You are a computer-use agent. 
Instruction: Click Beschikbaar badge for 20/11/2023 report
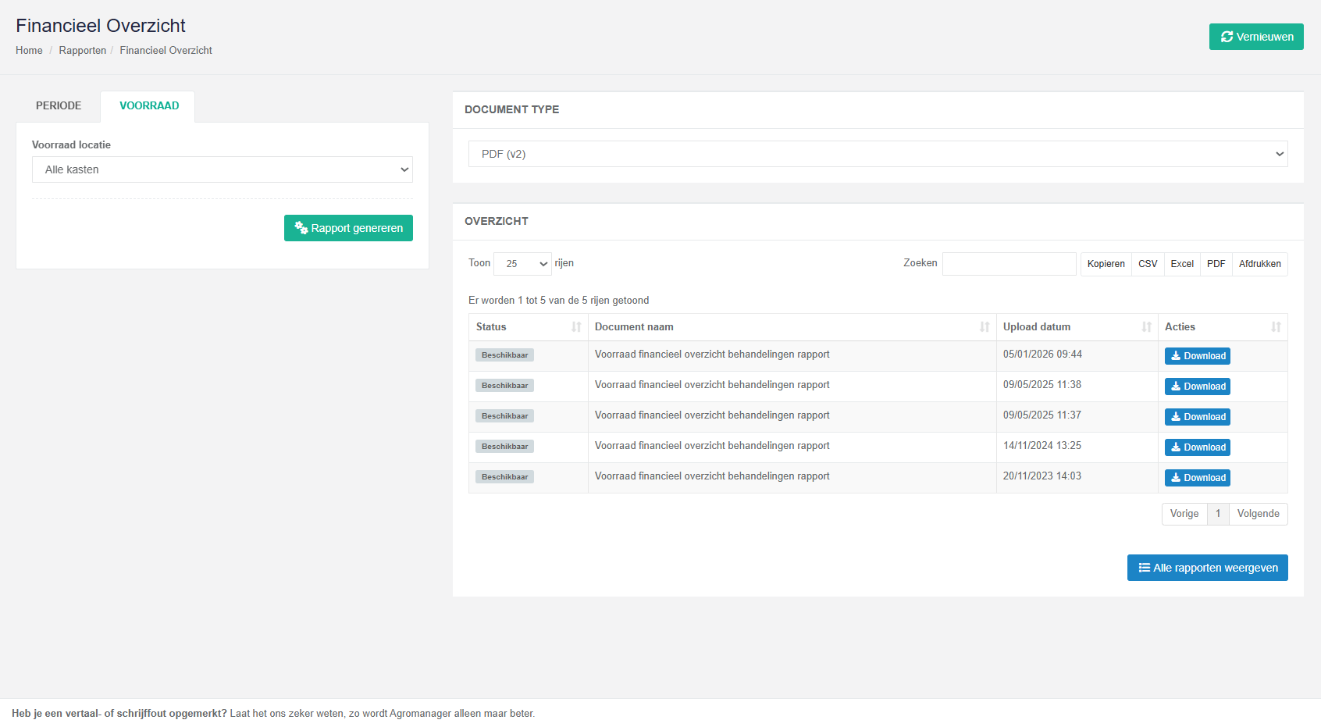pyautogui.click(x=504, y=477)
